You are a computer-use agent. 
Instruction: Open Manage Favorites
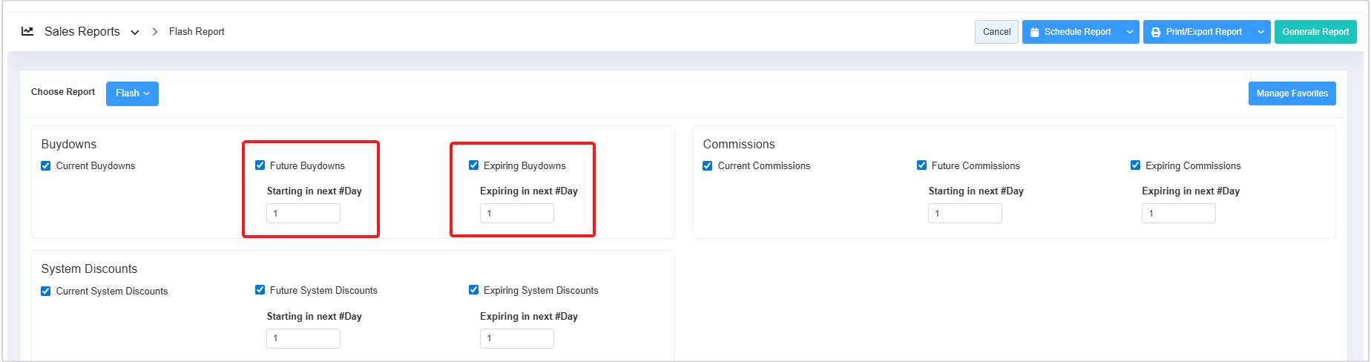point(1292,93)
